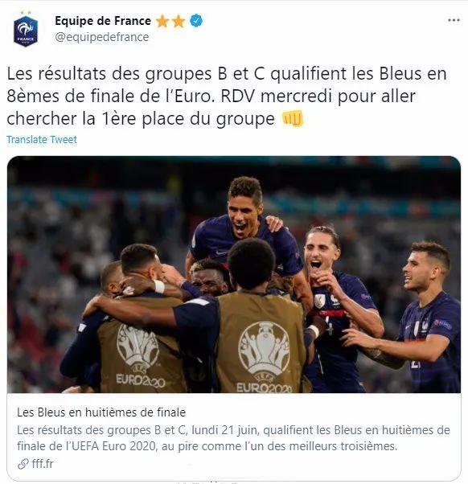
Task: Click the Translate Tweet link
Action: pyautogui.click(x=42, y=140)
